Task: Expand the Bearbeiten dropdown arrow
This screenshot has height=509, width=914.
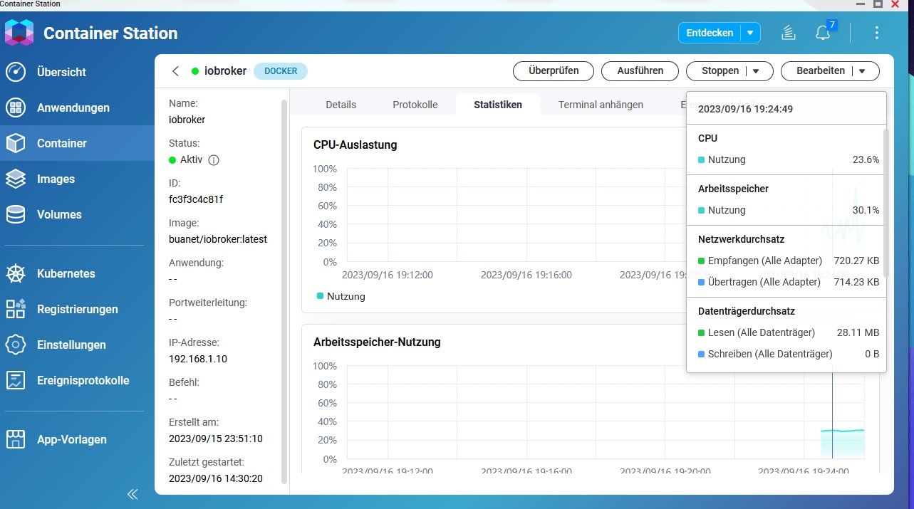Action: [x=862, y=71]
